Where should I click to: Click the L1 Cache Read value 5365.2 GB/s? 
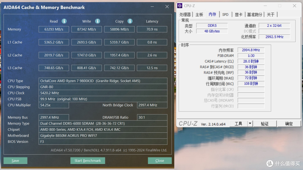point(54,42)
